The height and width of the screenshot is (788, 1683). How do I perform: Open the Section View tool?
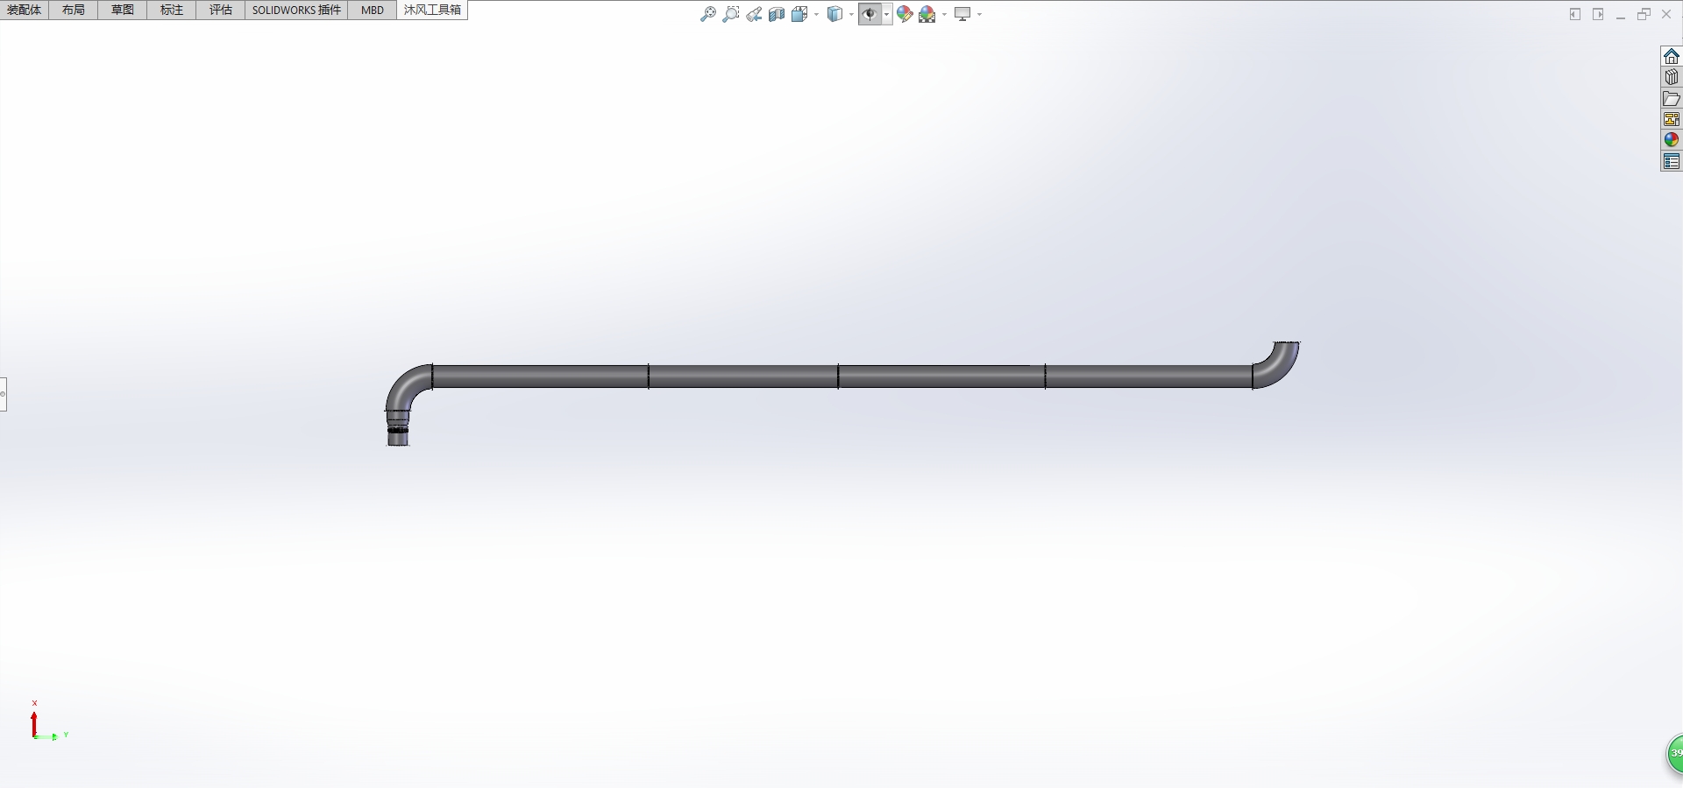(777, 14)
